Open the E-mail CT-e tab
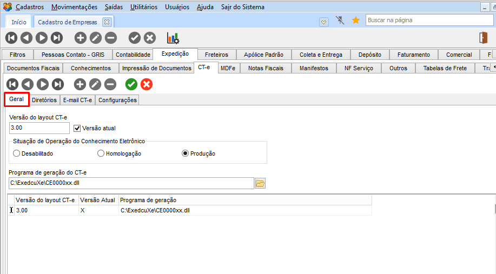Image resolution: width=496 pixels, height=274 pixels. pyautogui.click(x=77, y=100)
